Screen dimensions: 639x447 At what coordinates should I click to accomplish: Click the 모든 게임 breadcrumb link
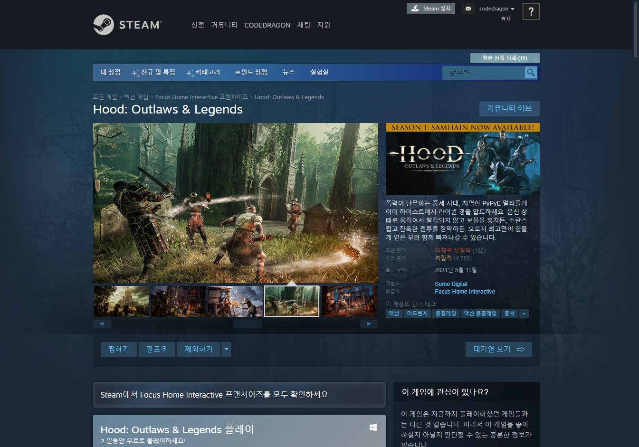[x=105, y=97]
